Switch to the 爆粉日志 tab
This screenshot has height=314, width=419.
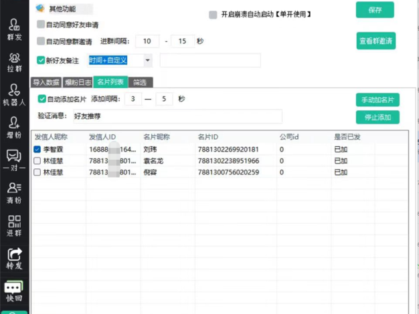point(78,82)
